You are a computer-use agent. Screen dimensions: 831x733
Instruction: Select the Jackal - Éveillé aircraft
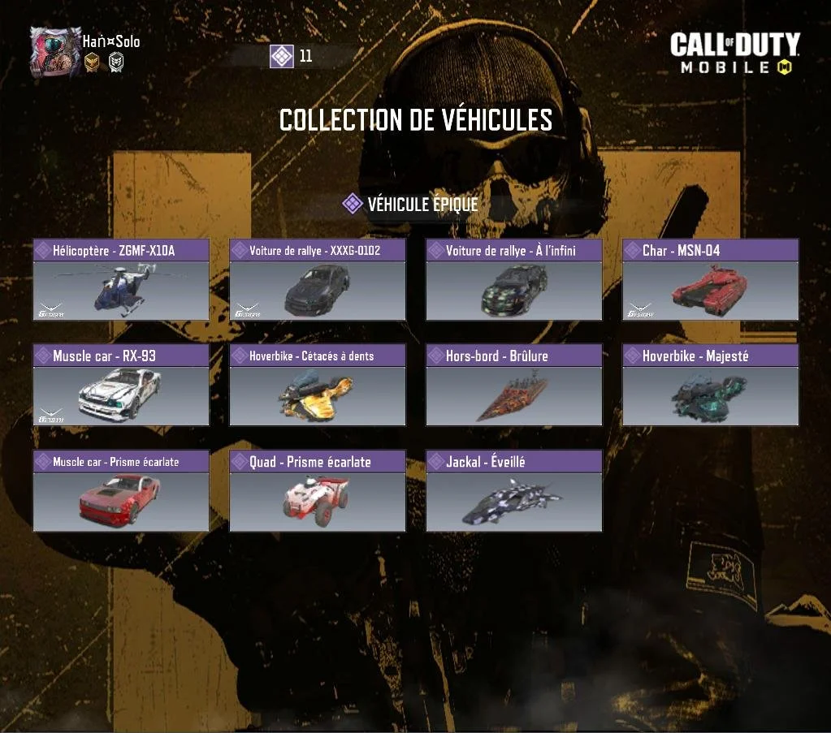coord(514,490)
